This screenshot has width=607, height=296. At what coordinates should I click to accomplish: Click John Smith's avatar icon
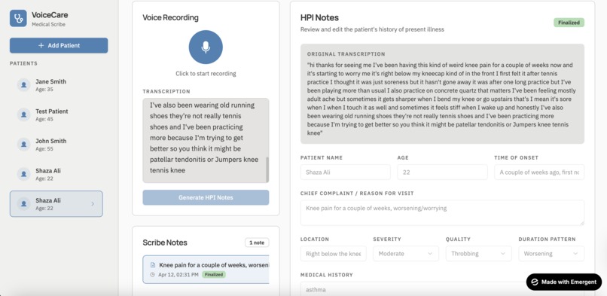tap(23, 145)
